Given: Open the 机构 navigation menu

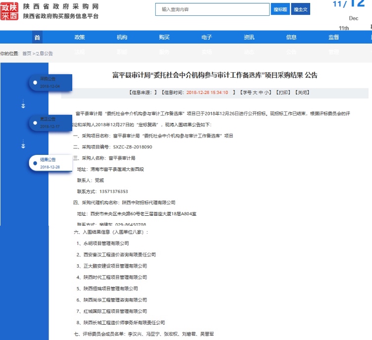Looking at the screenshot, I should (x=122, y=37).
